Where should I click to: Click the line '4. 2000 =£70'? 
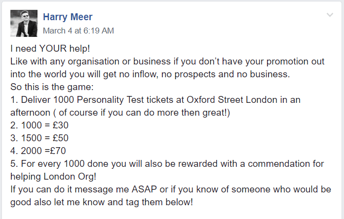tap(38, 151)
